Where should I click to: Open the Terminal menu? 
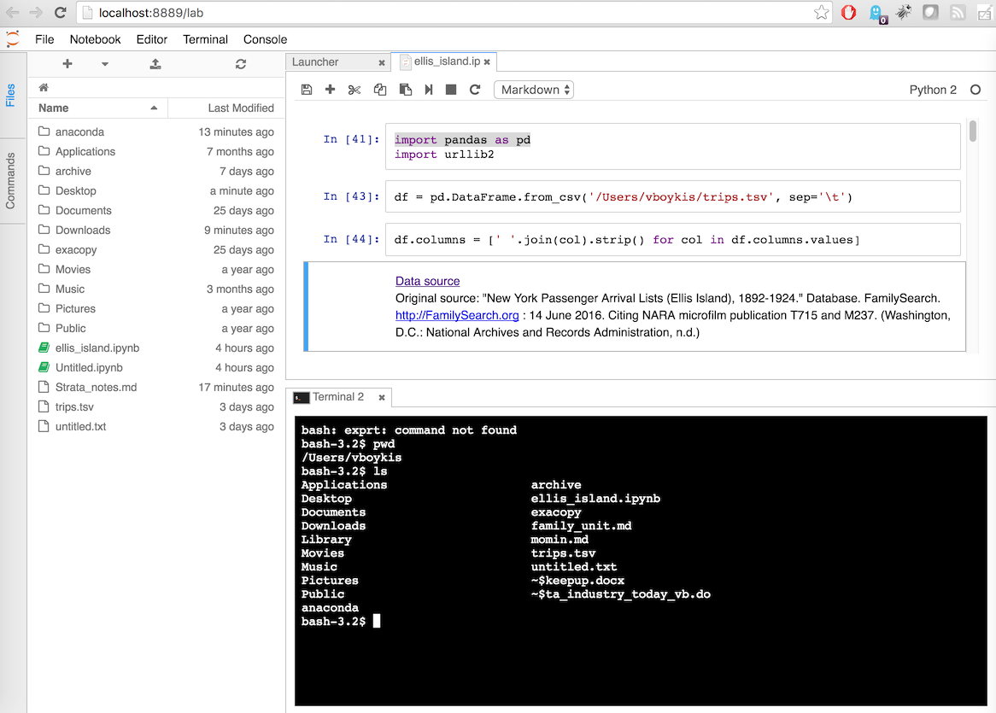tap(205, 39)
